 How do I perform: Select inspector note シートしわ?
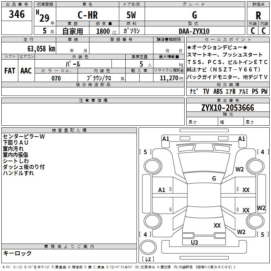16,161
